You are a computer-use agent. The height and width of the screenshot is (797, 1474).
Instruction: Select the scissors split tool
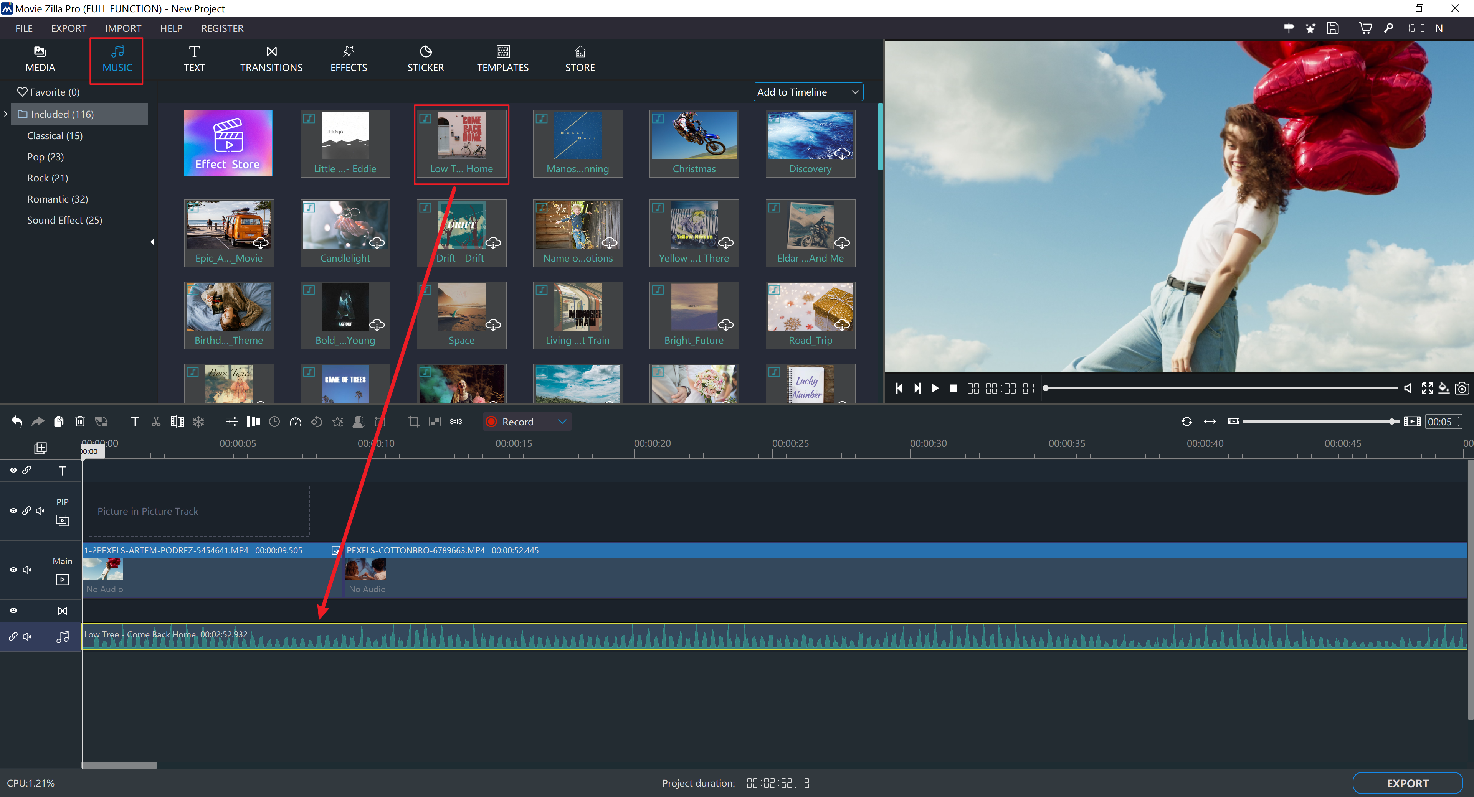[x=155, y=422]
